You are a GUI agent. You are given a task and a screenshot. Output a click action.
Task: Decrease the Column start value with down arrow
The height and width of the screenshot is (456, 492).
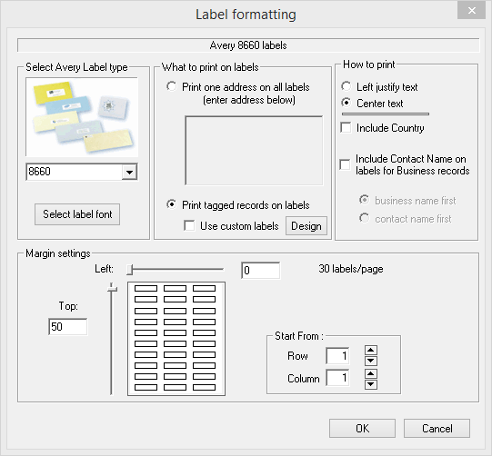click(370, 384)
